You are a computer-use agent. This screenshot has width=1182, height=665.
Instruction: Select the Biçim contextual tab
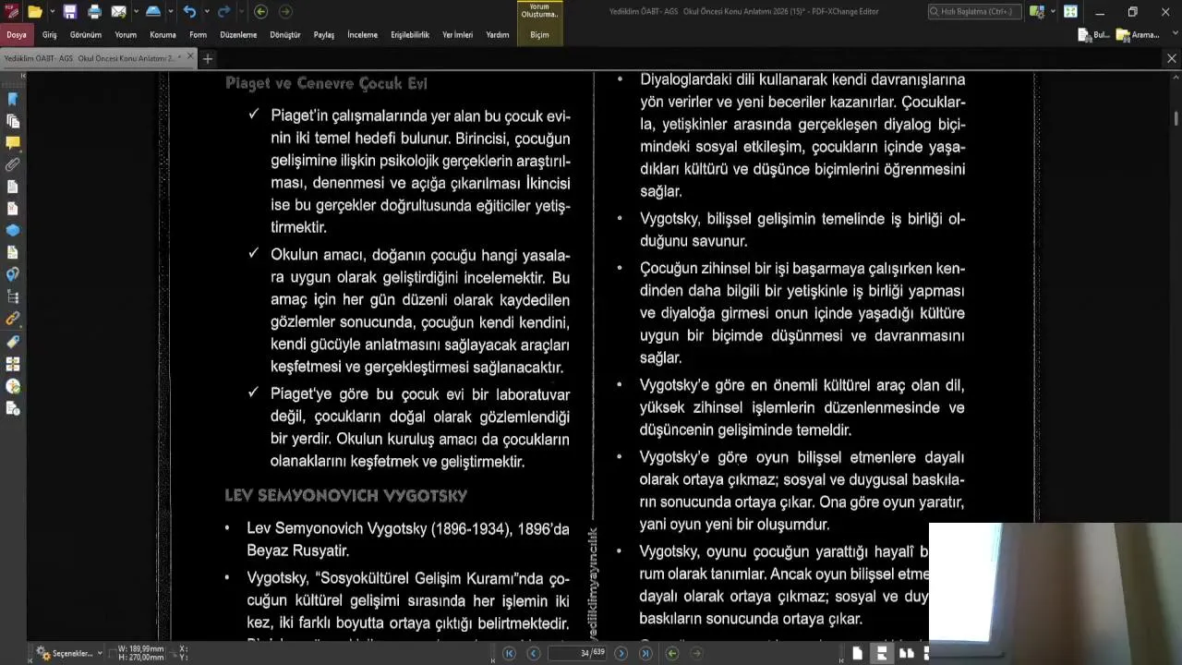(x=540, y=35)
